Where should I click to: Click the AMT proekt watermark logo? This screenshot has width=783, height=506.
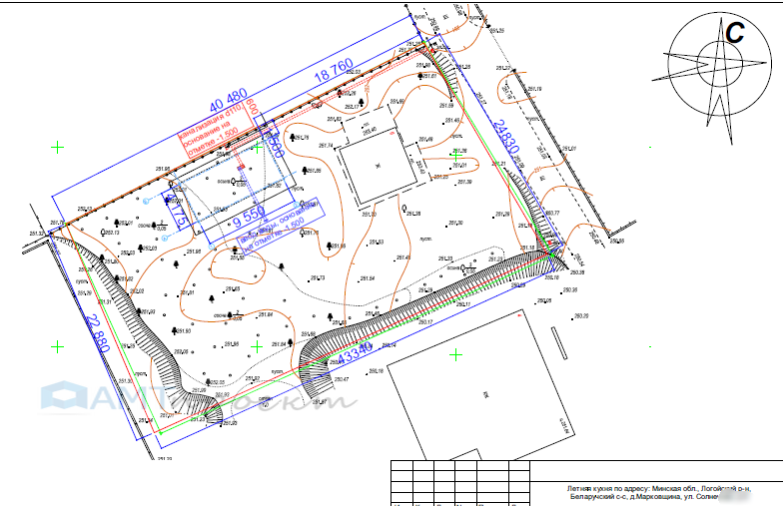pos(199,398)
